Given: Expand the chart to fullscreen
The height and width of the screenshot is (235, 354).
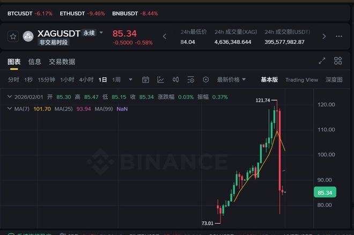Looking at the screenshot, I should (x=322, y=61).
